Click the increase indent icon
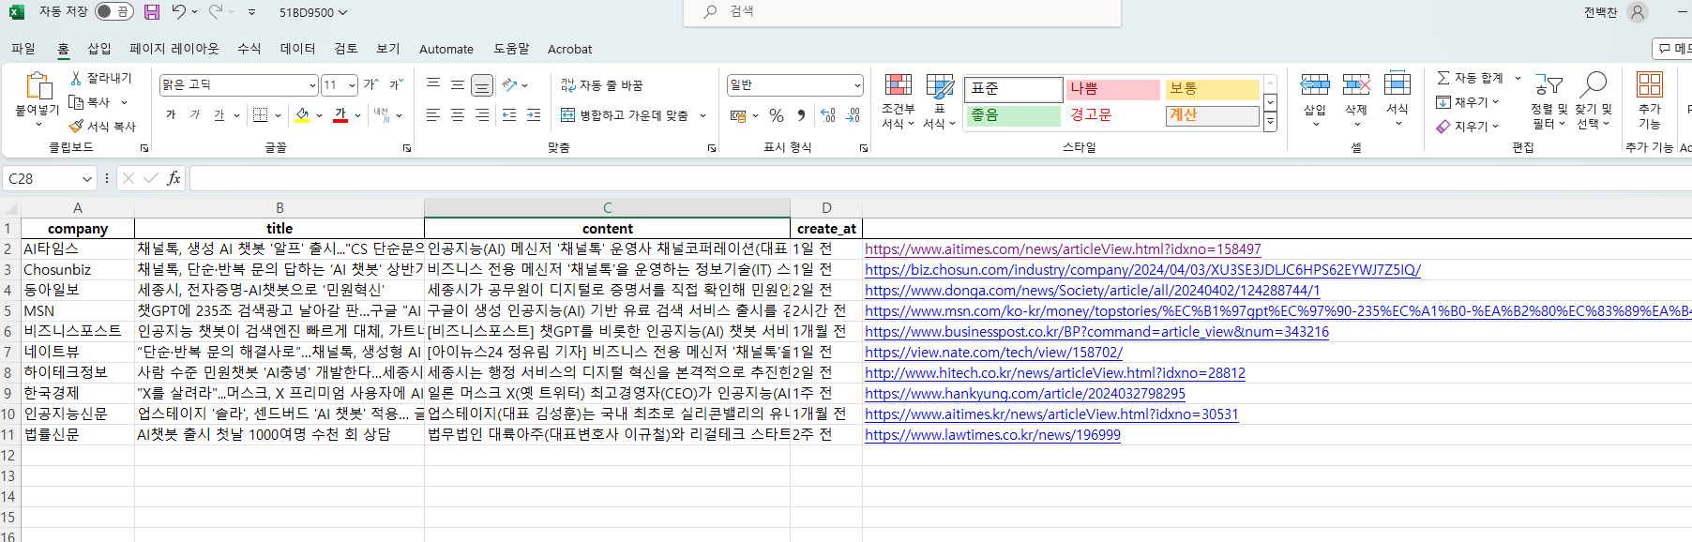1692x542 pixels. click(x=534, y=115)
